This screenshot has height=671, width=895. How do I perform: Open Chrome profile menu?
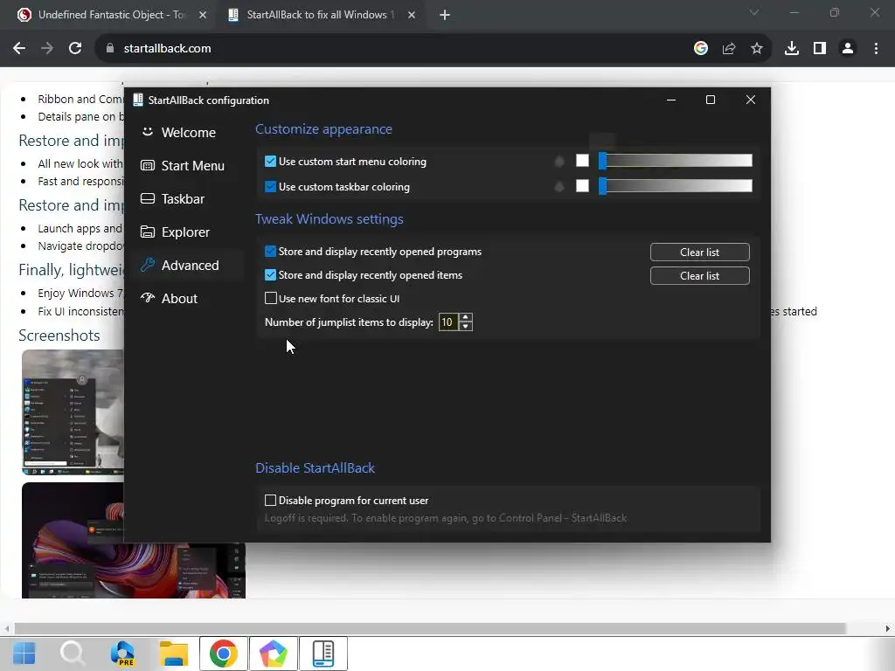pos(848,49)
